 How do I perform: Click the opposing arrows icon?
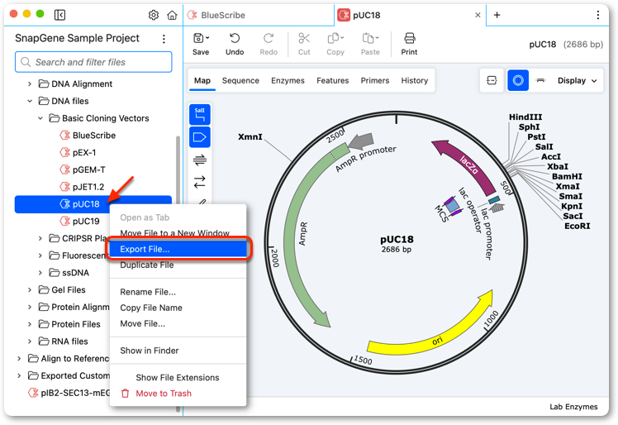click(x=200, y=182)
